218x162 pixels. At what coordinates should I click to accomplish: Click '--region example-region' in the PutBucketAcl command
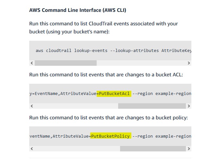(x=161, y=94)
